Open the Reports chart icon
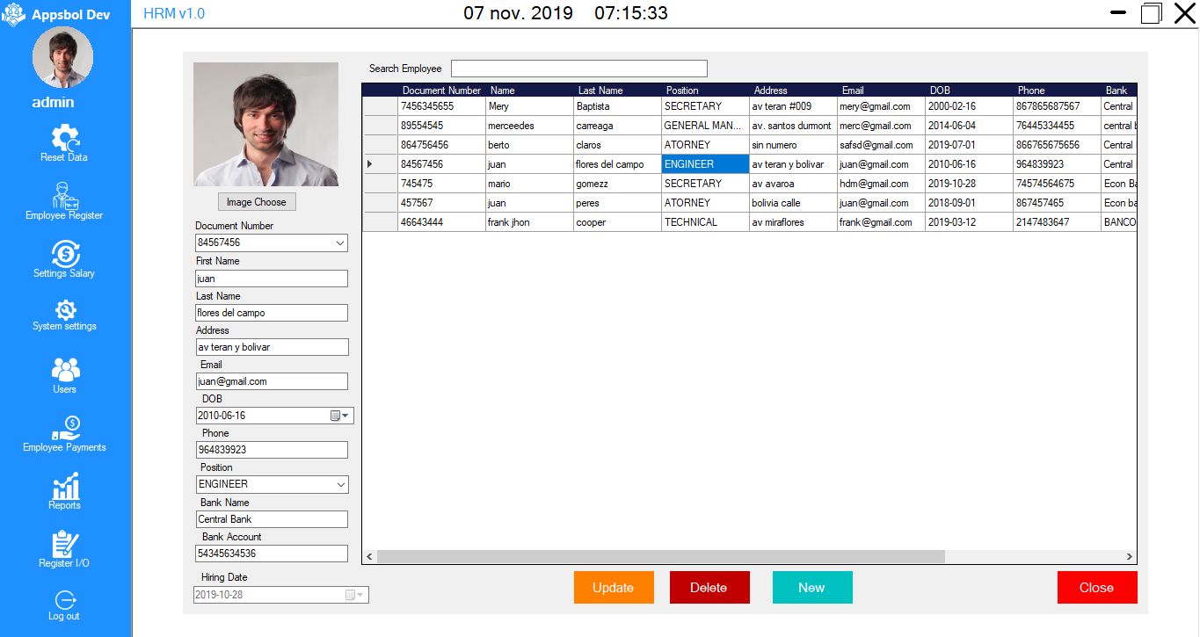The height and width of the screenshot is (637, 1200). coord(65,486)
